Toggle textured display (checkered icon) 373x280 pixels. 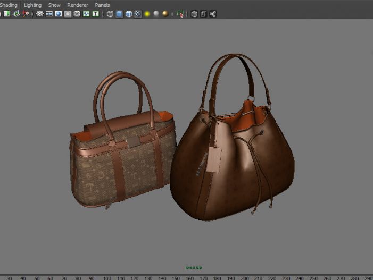click(x=138, y=14)
